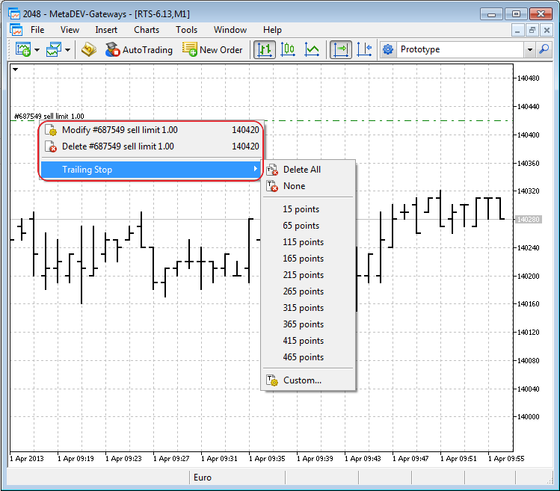This screenshot has width=560, height=491.
Task: Close the MetaDEV-Gateways main window
Action: 541,14
